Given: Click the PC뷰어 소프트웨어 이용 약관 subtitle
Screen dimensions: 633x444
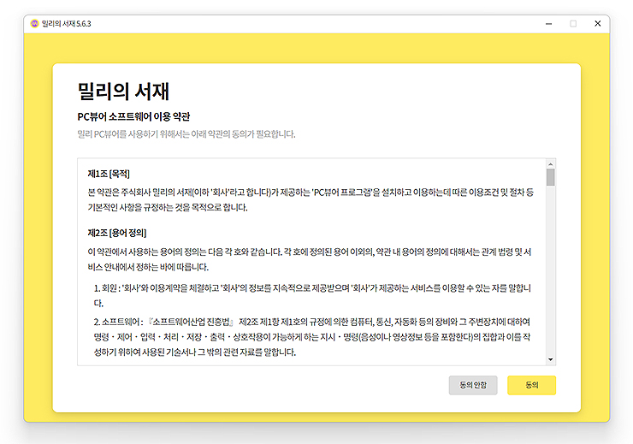Looking at the screenshot, I should point(133,116).
